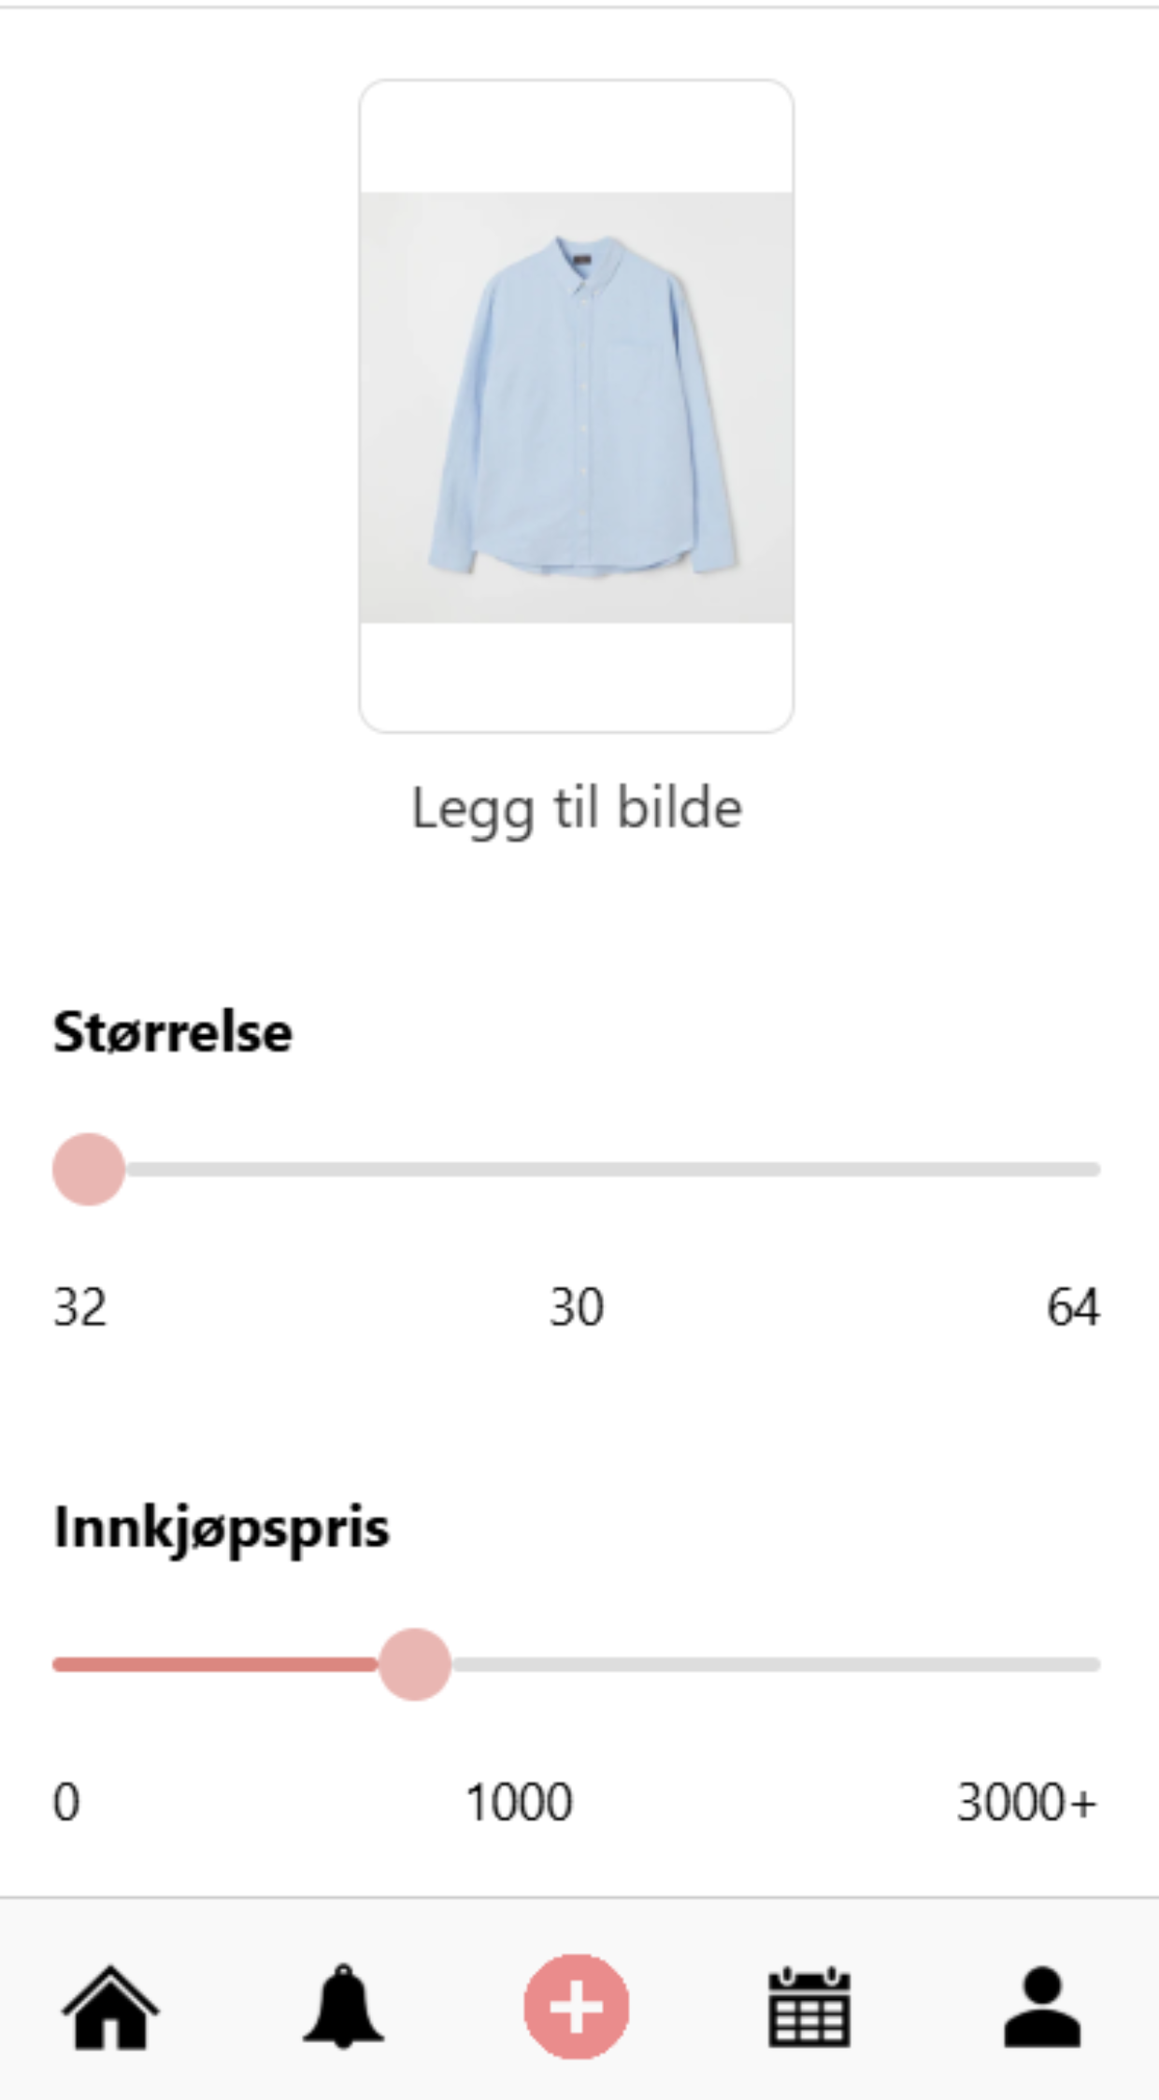Select the price label 1000

point(519,1802)
